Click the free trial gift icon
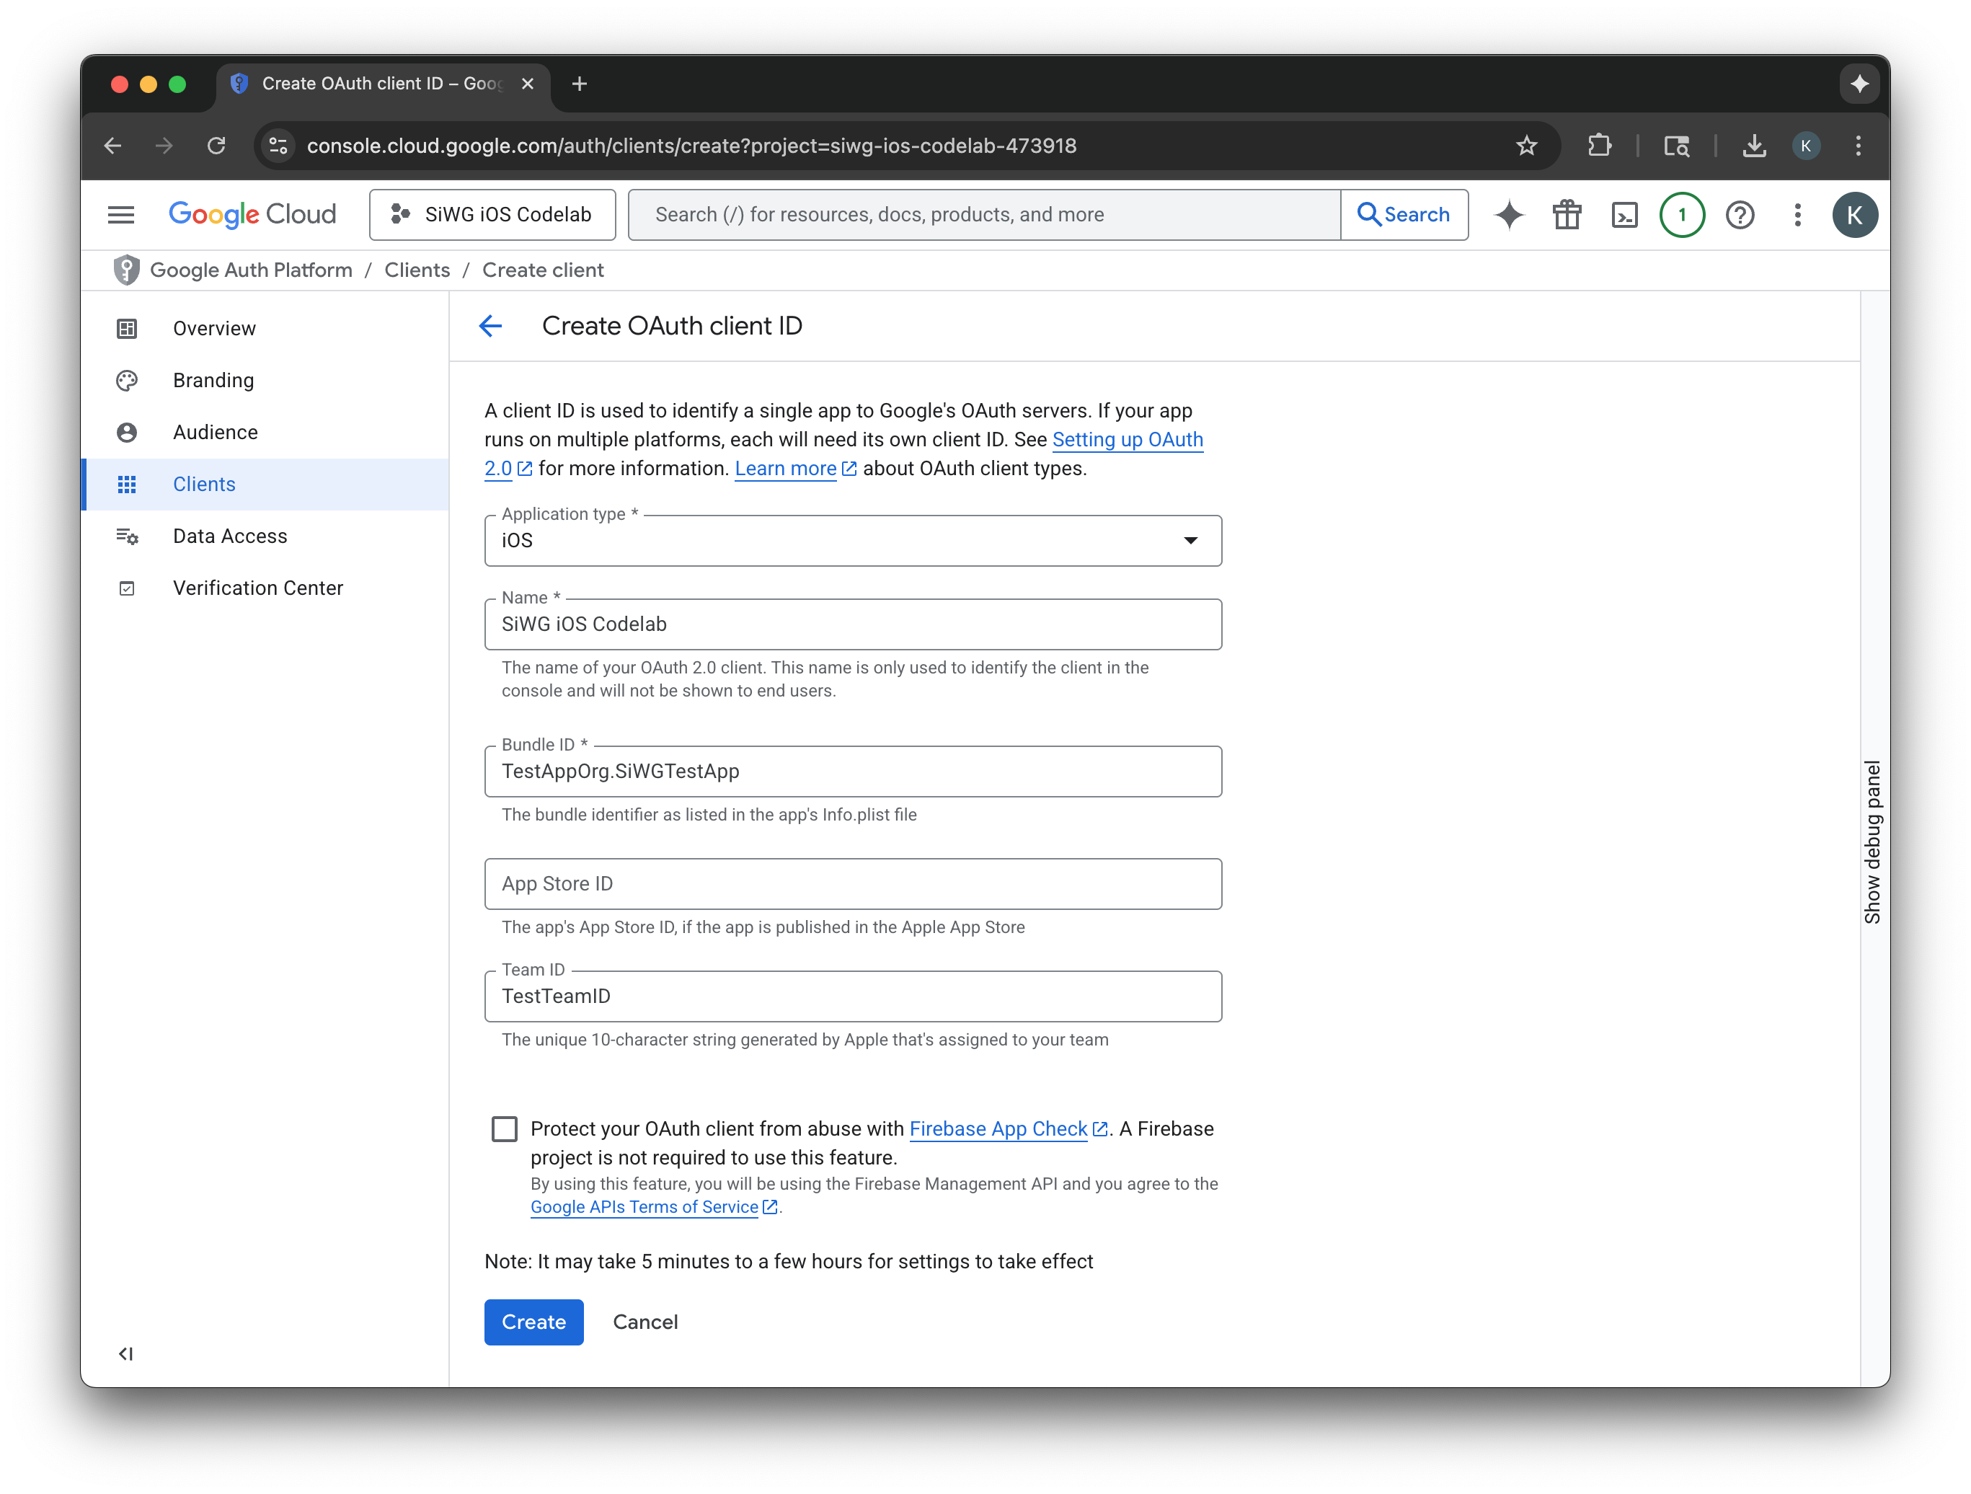 pyautogui.click(x=1567, y=214)
